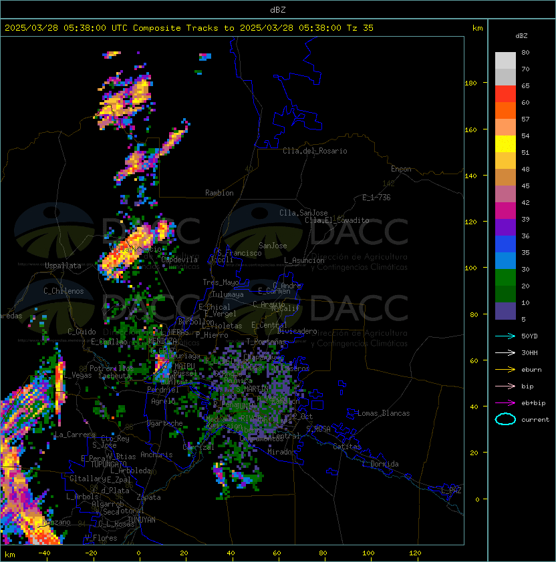The height and width of the screenshot is (562, 556).
Task: Click the pink bip arrow legend icon
Action: 505,386
